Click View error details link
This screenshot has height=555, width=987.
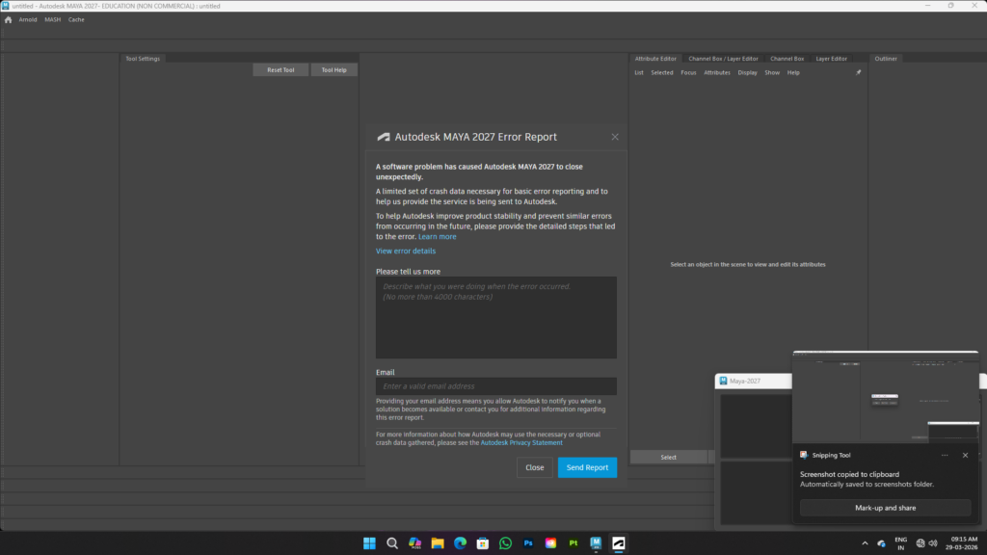(406, 251)
